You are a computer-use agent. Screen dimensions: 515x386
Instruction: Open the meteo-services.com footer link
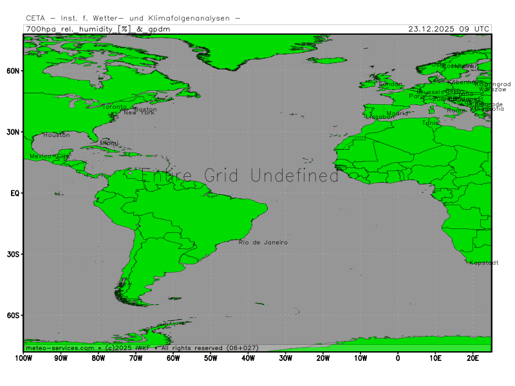(x=60, y=348)
